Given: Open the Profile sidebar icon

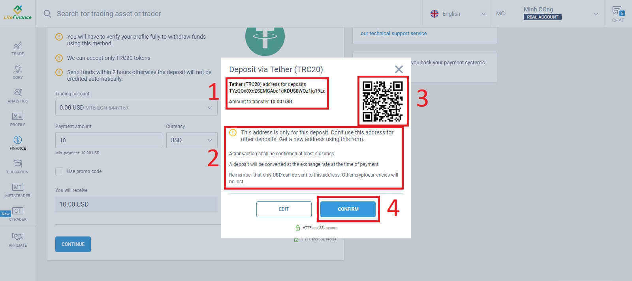Looking at the screenshot, I should click(18, 119).
